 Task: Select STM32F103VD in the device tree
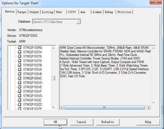point(33,83)
